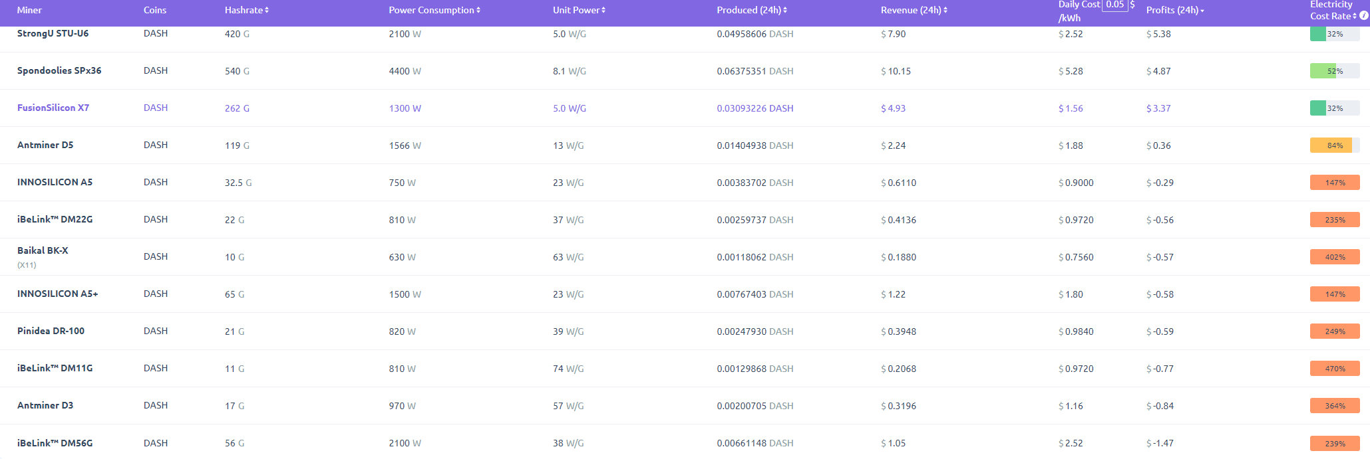Open the StrongU STU-U6 miner page
The width and height of the screenshot is (1370, 459).
tap(53, 33)
